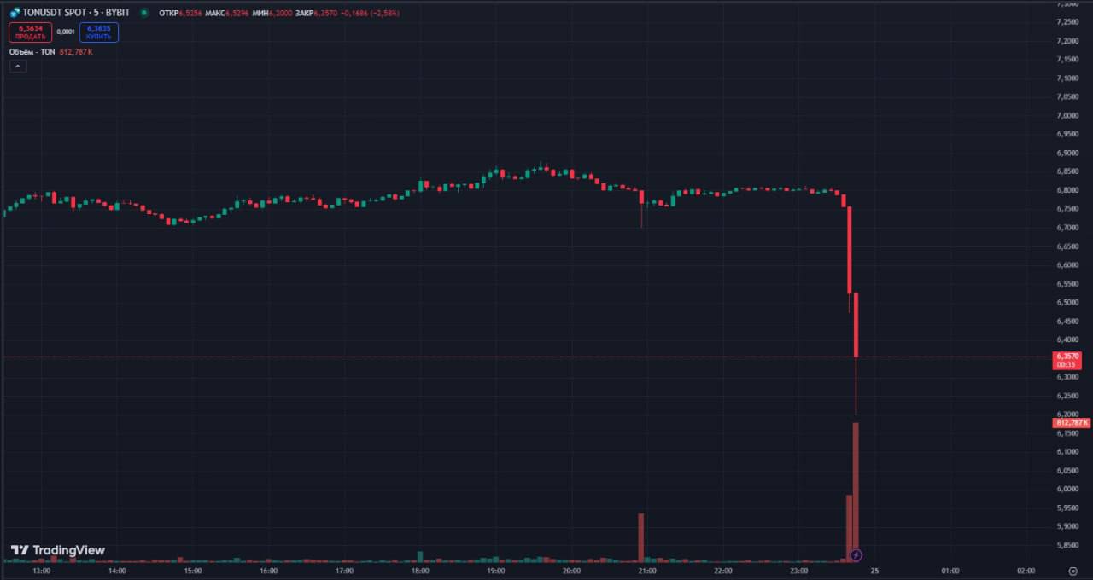Click the red 6,3570 current price label

1068,360
